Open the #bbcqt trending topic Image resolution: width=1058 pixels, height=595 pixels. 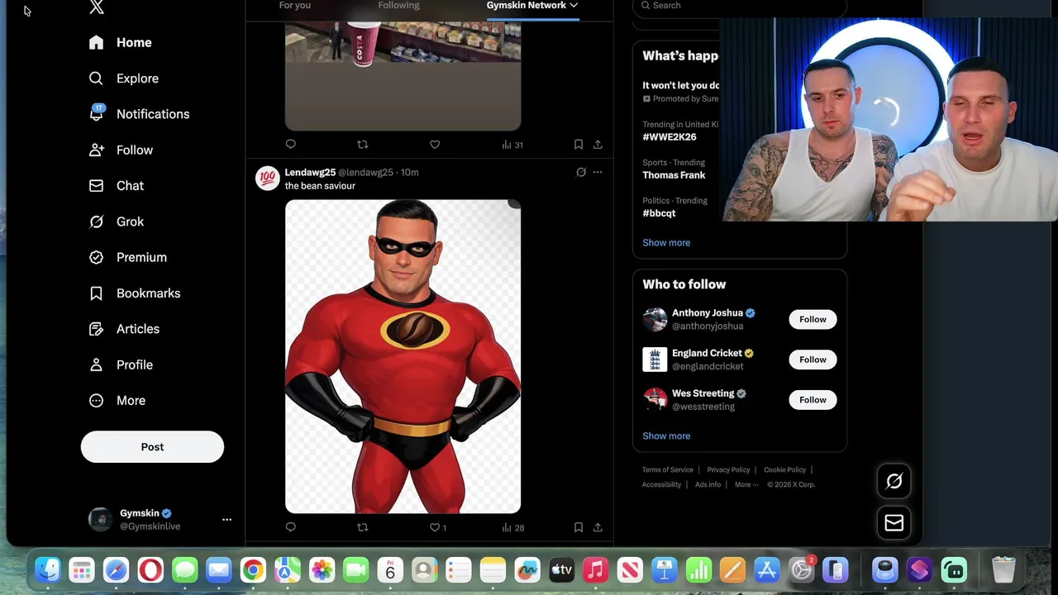coord(659,213)
